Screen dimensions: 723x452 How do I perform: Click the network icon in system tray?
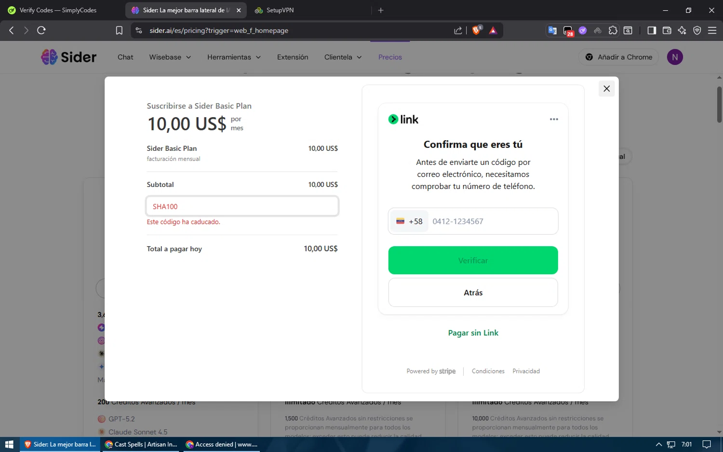click(671, 444)
